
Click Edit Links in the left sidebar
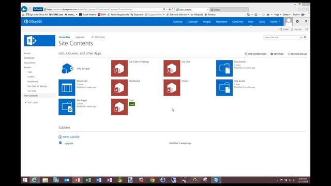pyautogui.click(x=31, y=102)
